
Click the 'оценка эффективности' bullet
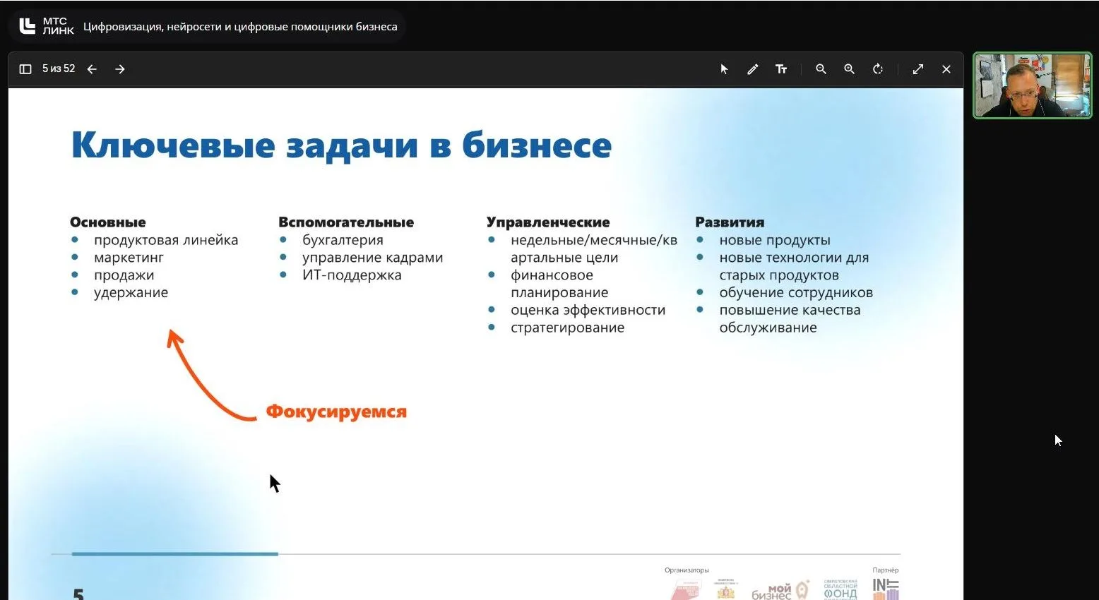tap(588, 310)
